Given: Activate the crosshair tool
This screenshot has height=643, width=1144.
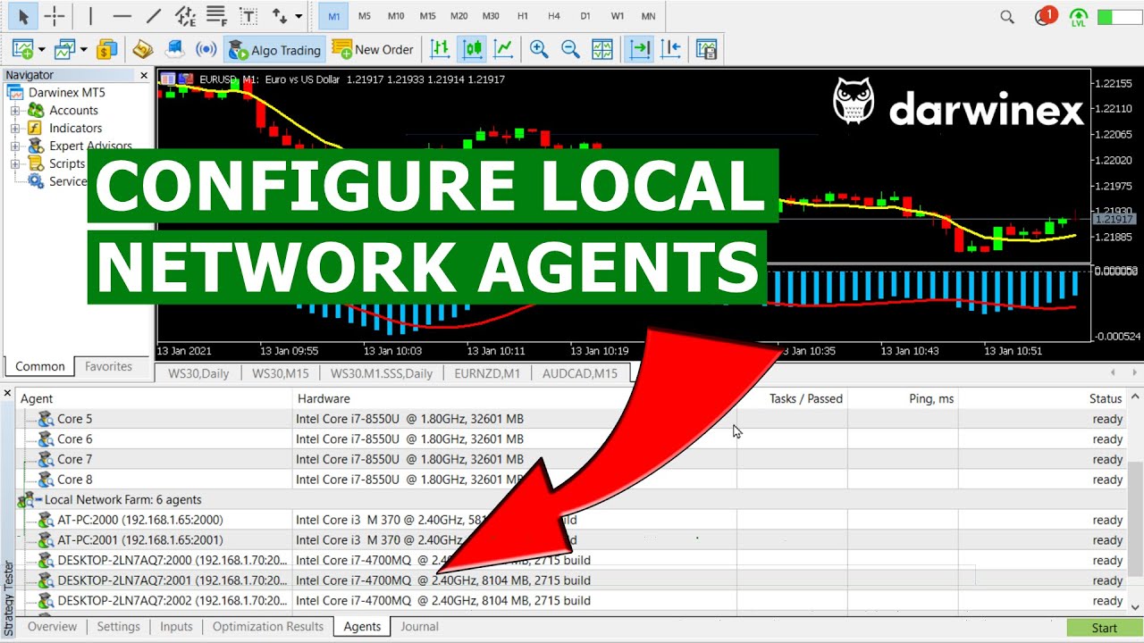Looking at the screenshot, I should coord(54,16).
